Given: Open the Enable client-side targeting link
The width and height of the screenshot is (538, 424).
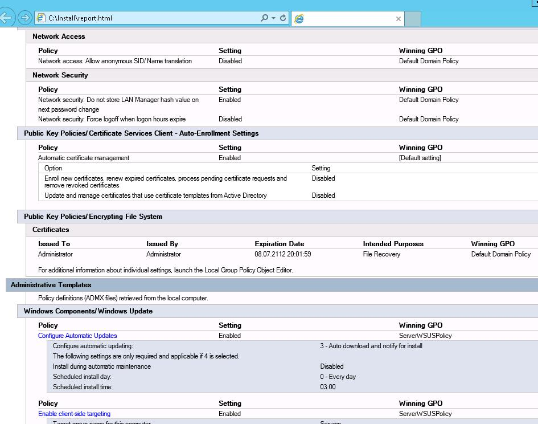Looking at the screenshot, I should (74, 414).
